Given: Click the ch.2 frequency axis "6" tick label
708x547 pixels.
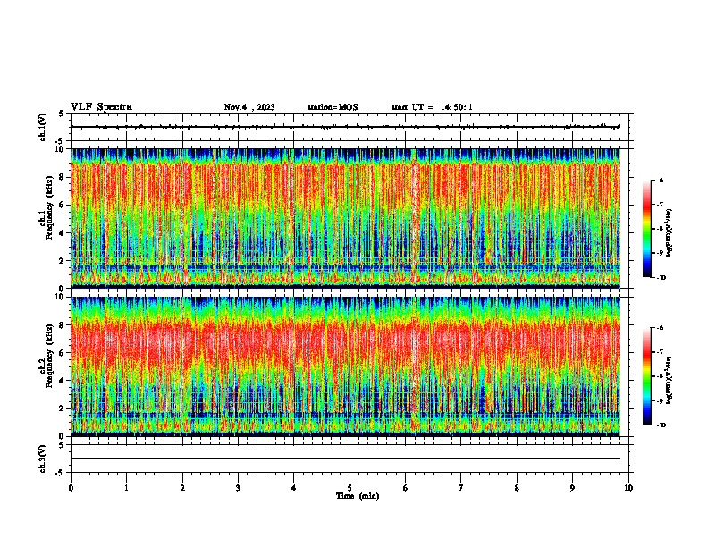Looking at the screenshot, I should (63, 353).
